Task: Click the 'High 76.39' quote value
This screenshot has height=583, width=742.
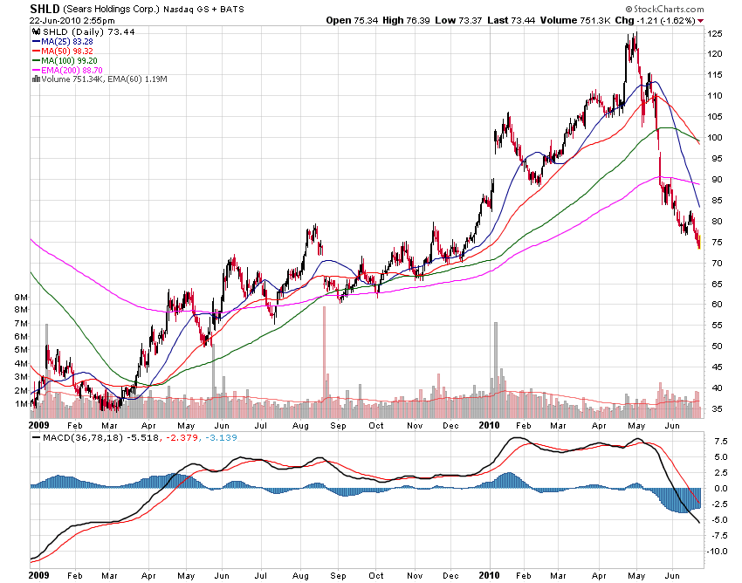Action: click(406, 20)
